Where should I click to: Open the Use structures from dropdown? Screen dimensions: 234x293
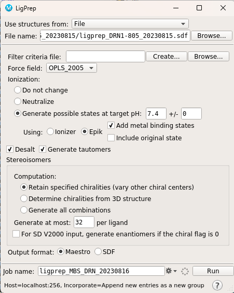130,24
